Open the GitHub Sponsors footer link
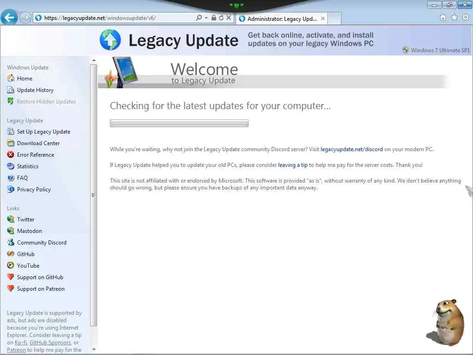The width and height of the screenshot is (473, 355). point(50,343)
